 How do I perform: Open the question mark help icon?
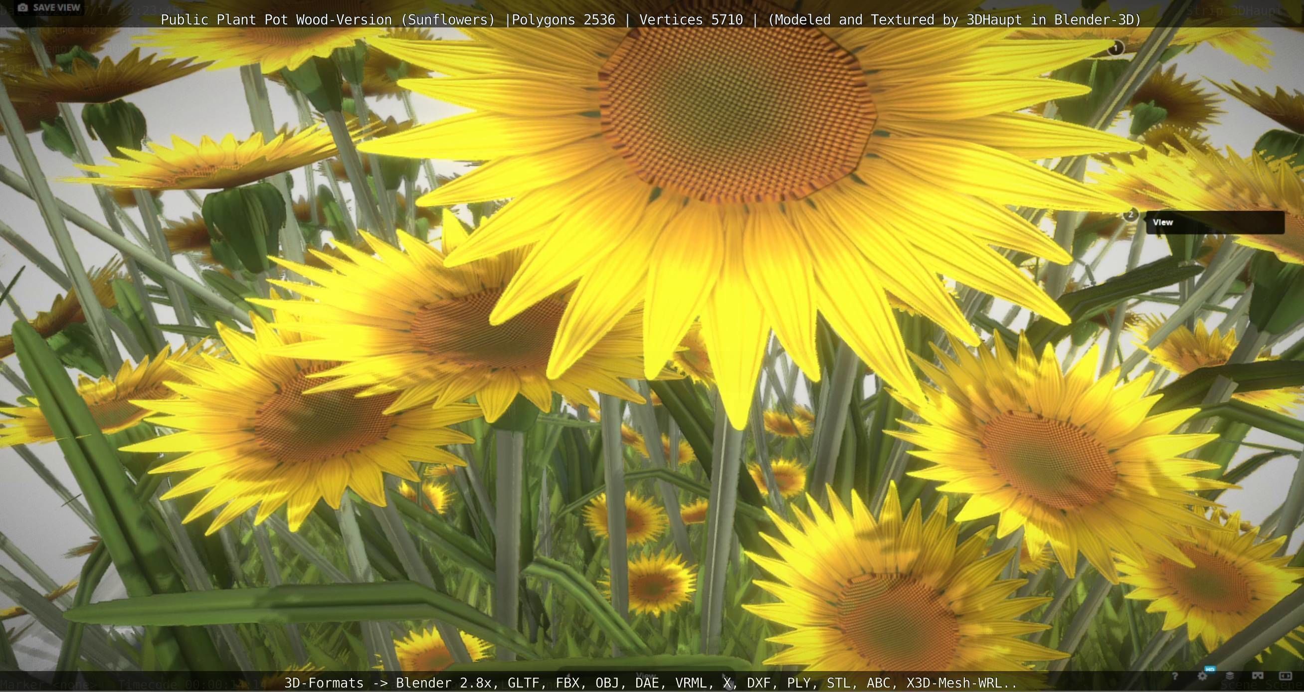click(1175, 676)
